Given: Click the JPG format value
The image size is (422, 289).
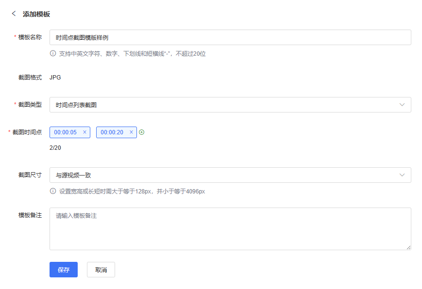Looking at the screenshot, I should [x=55, y=77].
